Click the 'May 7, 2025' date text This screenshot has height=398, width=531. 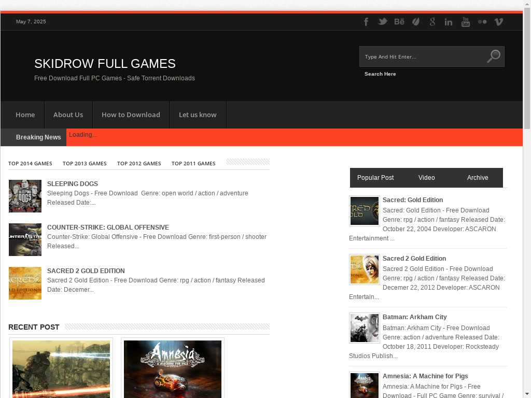pos(31,22)
